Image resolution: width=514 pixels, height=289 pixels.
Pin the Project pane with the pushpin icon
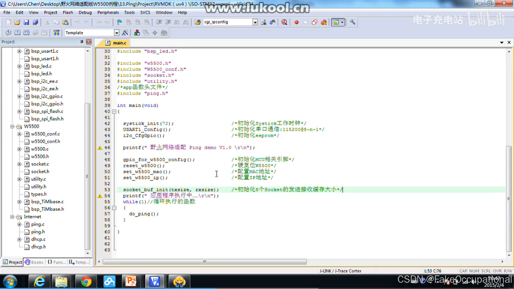coord(82,42)
